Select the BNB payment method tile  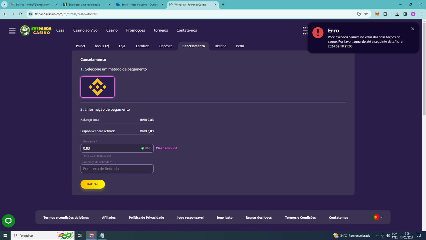[97, 87]
